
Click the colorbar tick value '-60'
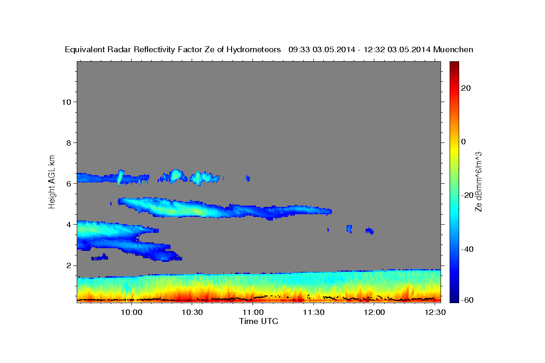[x=468, y=300]
